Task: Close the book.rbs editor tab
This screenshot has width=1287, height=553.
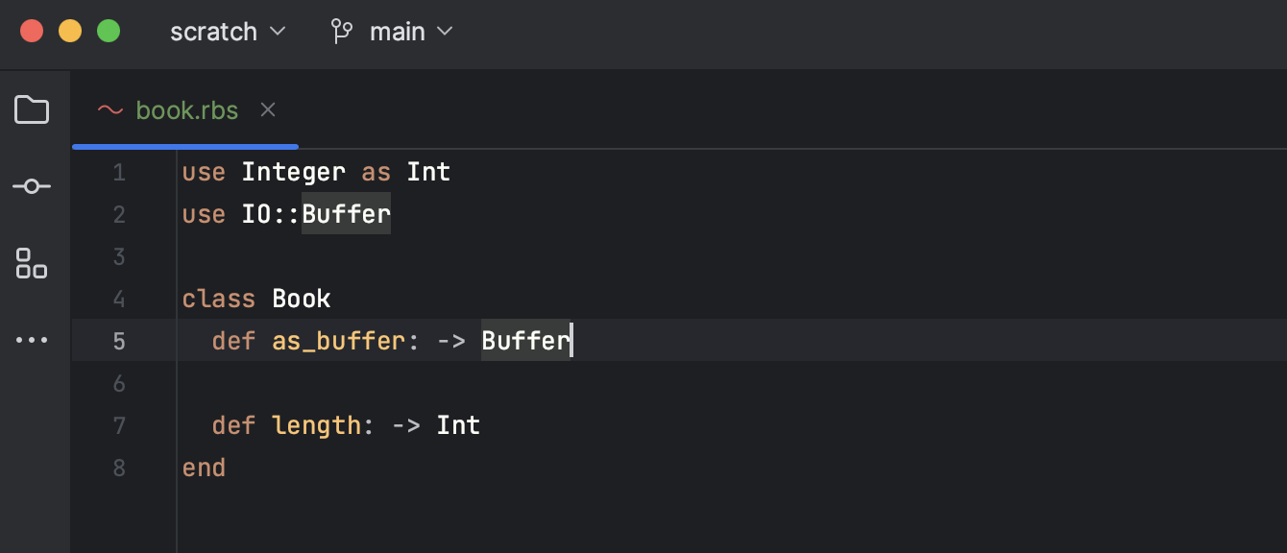Action: point(268,110)
